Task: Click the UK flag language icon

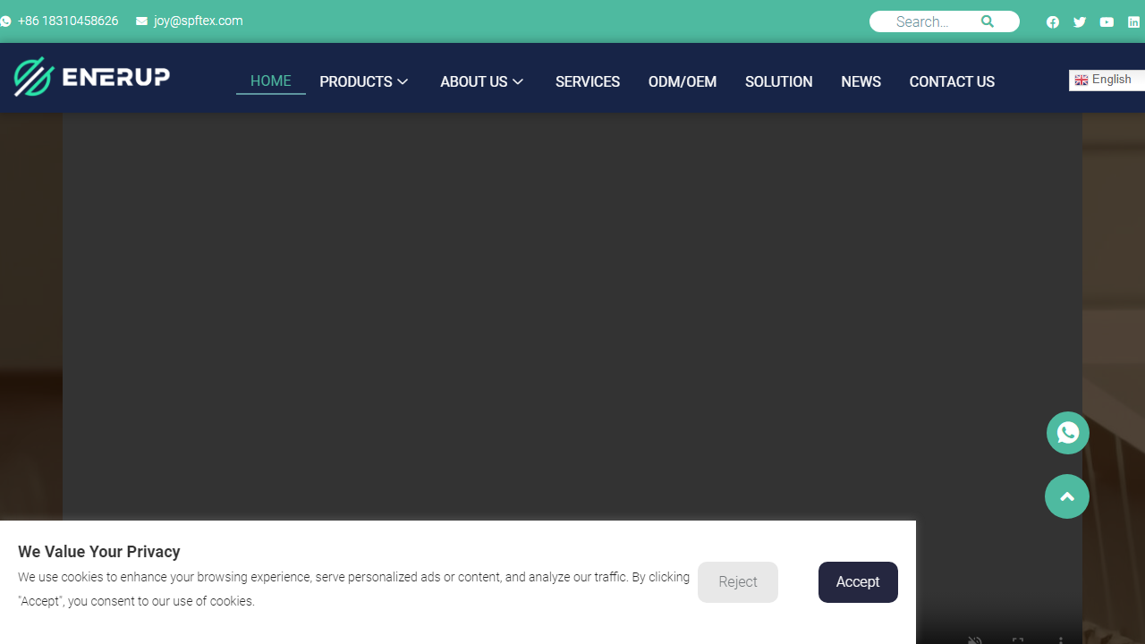Action: [1081, 80]
